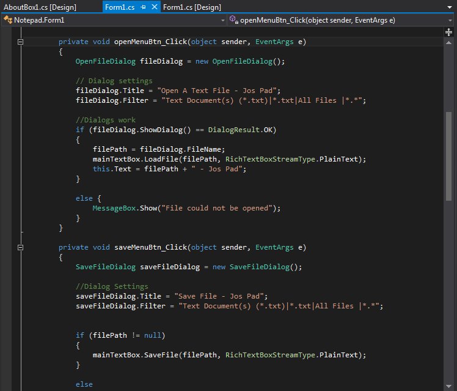Click the split editor handle above scrollbar
Image resolution: width=457 pixels, height=391 pixels.
click(449, 31)
